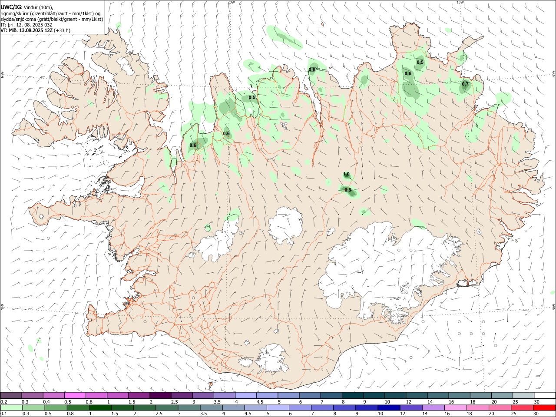The height and width of the screenshot is (417, 556).
Task: Select blue 8 swatch in green-to-red legend row
Action: click(x=344, y=407)
